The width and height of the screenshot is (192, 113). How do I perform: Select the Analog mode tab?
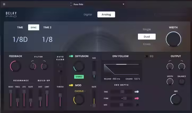[106, 15]
